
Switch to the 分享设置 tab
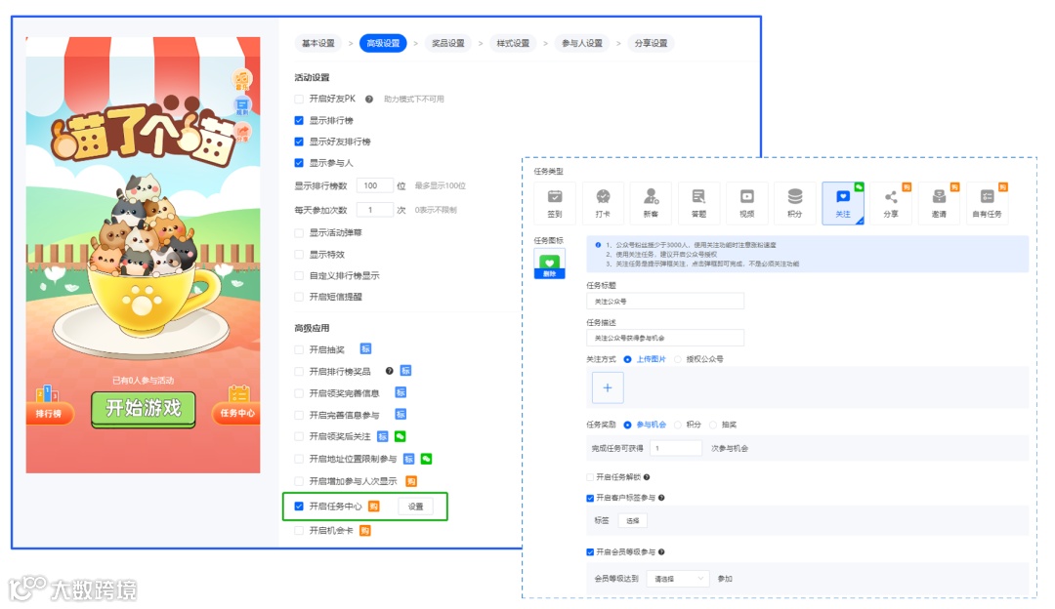pyautogui.click(x=652, y=43)
